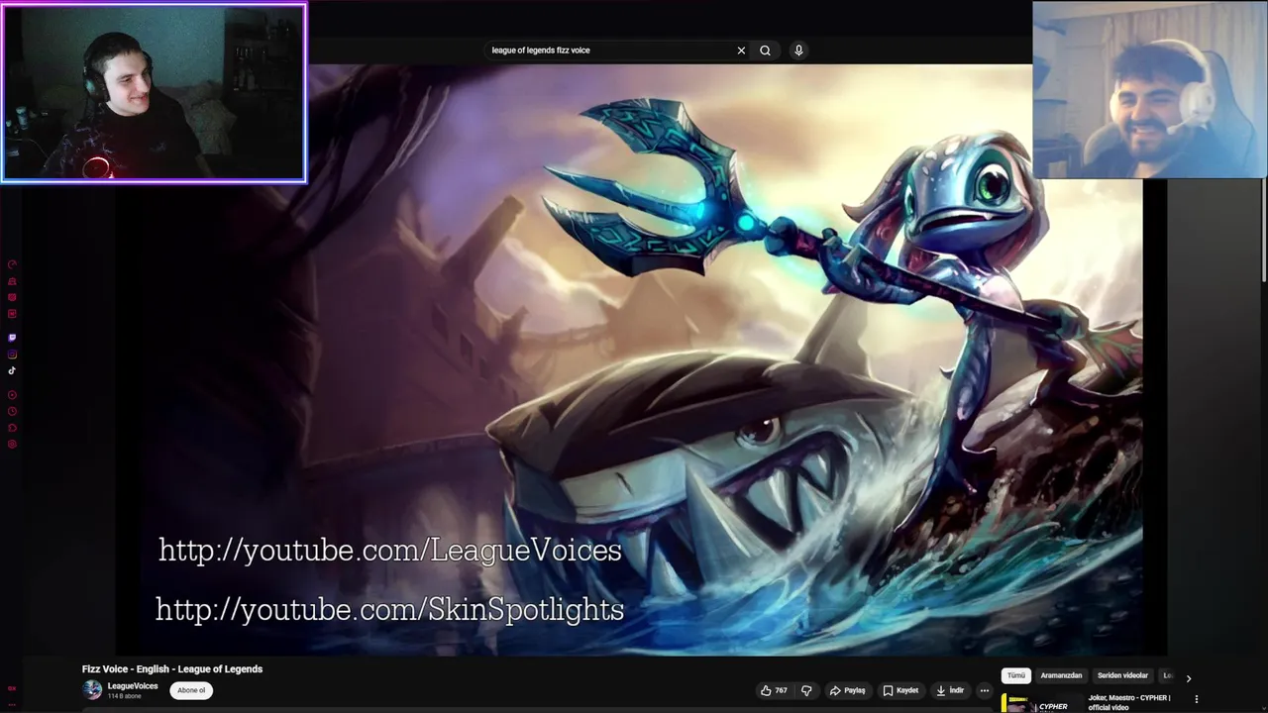Viewport: 1268px width, 713px height.
Task: Click the shopping bag icon in the sidebar
Action: tap(12, 281)
